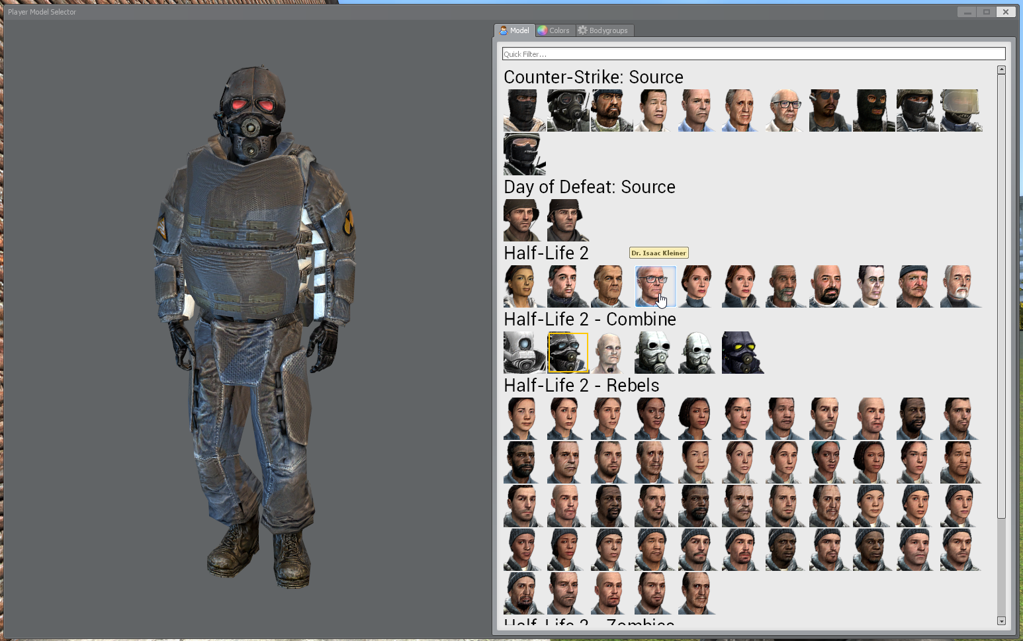Click the model list scrollbar up arrow
This screenshot has height=641, width=1023.
(x=1001, y=69)
